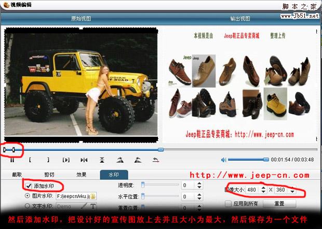The image size is (322, 229).
Task: Uncheck the 添加水印 checkbox
Action: point(29,185)
